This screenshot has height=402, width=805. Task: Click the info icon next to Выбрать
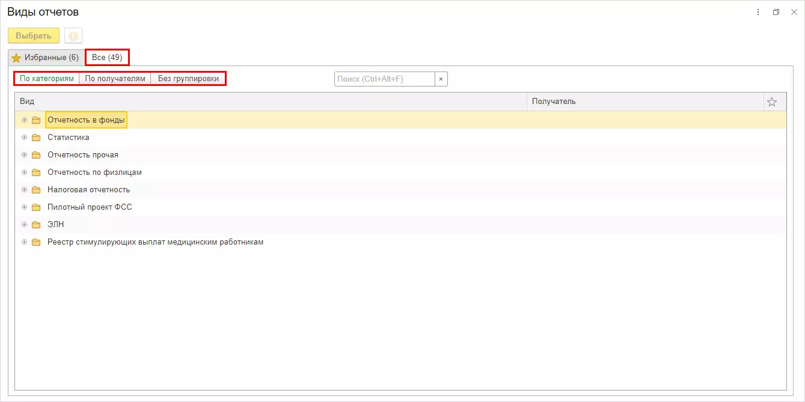point(73,35)
